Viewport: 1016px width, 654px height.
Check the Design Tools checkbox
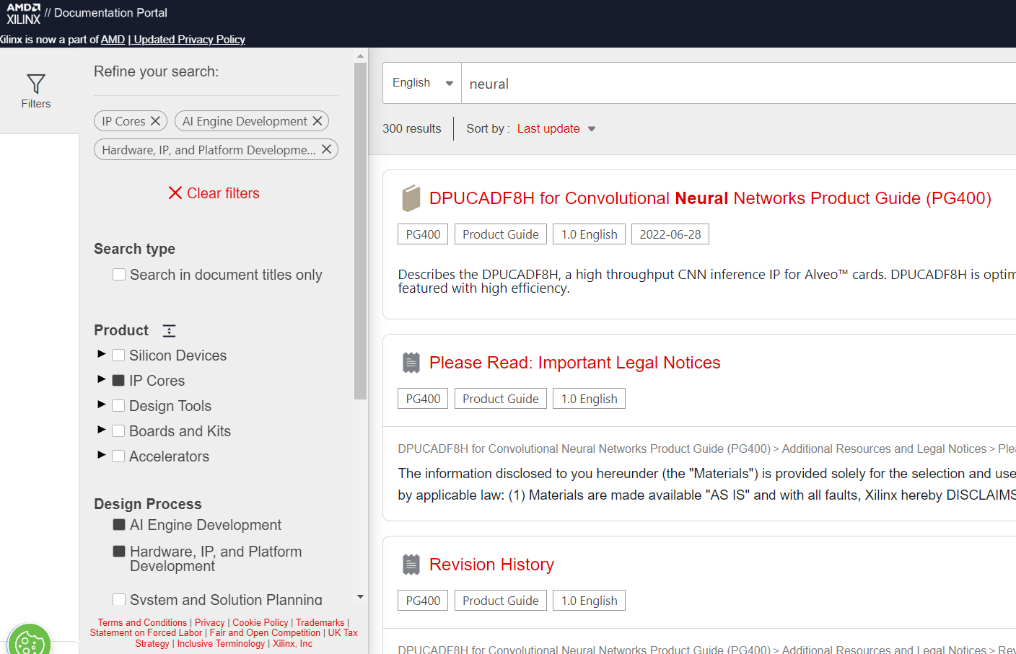coord(118,406)
